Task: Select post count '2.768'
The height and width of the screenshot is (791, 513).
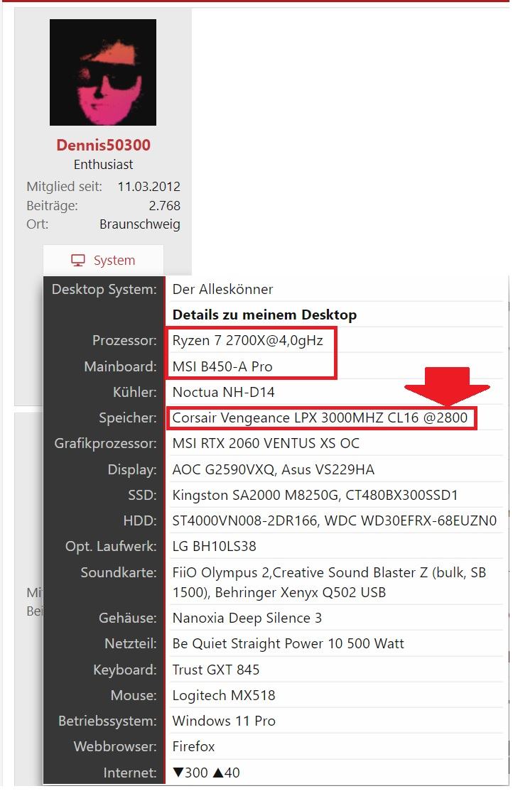Action: point(165,206)
